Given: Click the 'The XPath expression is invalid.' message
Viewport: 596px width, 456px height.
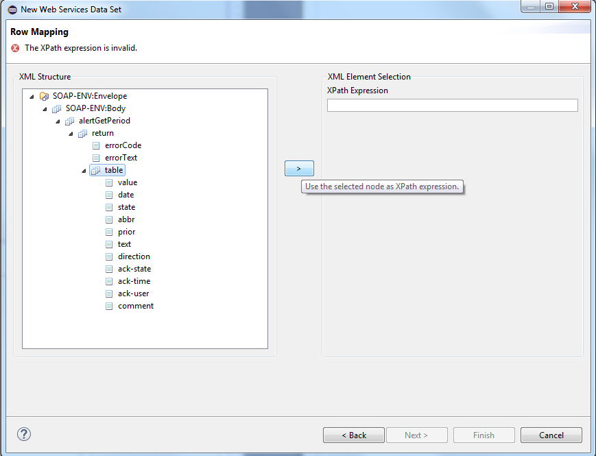Looking at the screenshot, I should point(81,48).
